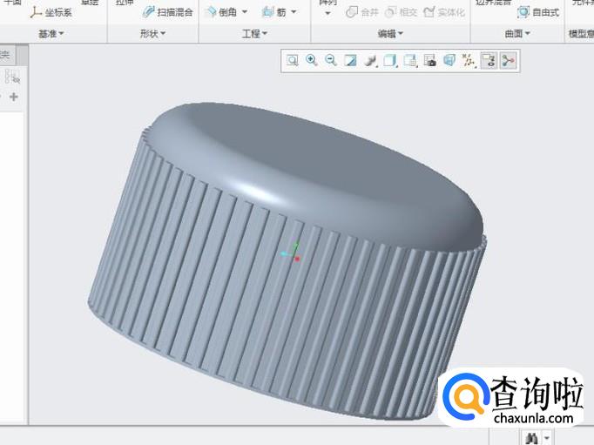Click the 实体化 solidify tool

pyautogui.click(x=444, y=13)
